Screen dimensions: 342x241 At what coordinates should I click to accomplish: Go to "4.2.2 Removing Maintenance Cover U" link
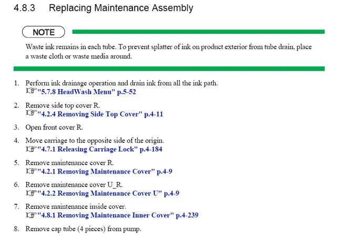(x=108, y=194)
